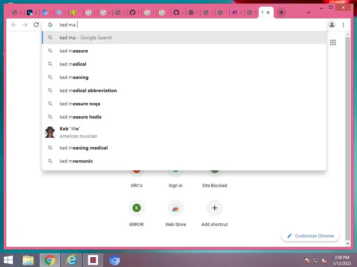Select 'ked measure hedis' suggestion
Viewport: 357px width, 267px height.
(184, 117)
